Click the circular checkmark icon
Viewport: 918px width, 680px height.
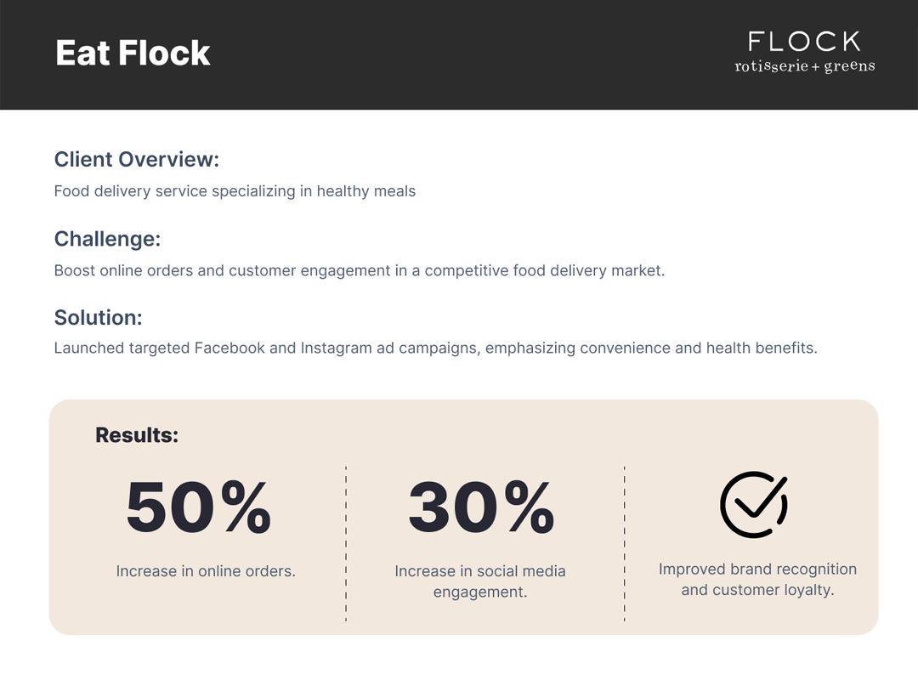click(754, 504)
